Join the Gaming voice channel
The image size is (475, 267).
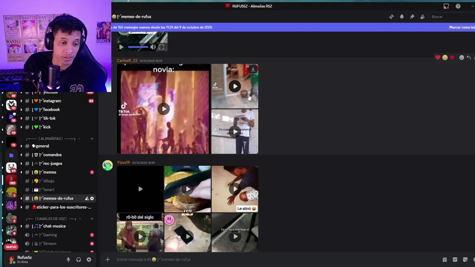(59, 235)
